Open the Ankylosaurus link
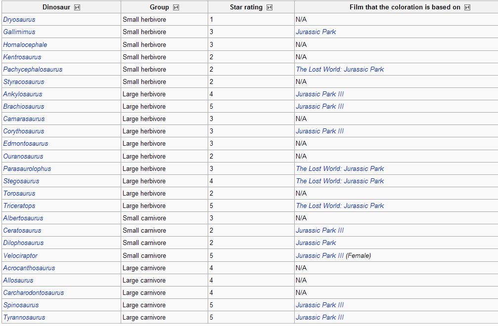The height and width of the screenshot is (328, 498). click(x=23, y=94)
